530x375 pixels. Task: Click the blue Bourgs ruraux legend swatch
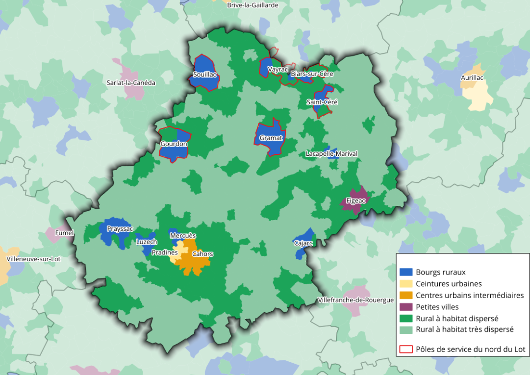[x=405, y=272]
